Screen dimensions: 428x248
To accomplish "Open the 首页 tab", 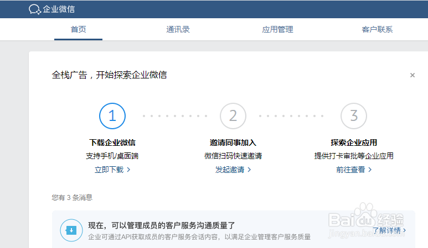I will coord(78,29).
